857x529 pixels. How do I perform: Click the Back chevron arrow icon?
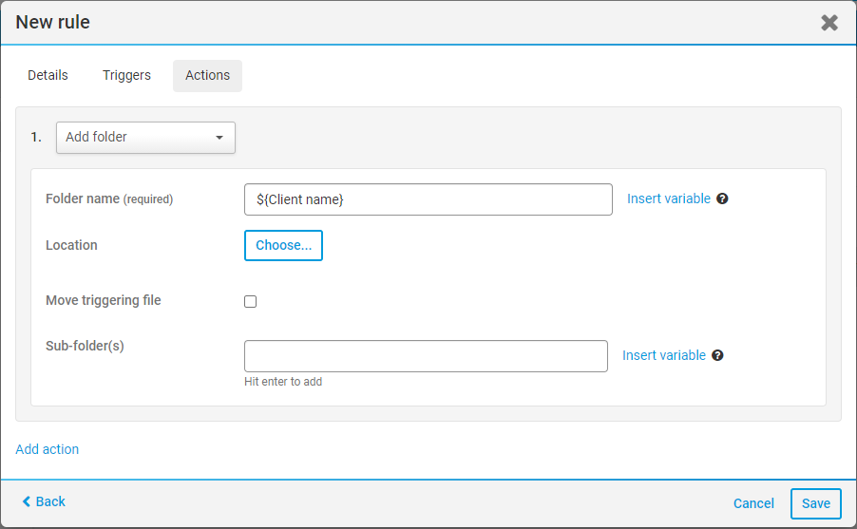(26, 501)
